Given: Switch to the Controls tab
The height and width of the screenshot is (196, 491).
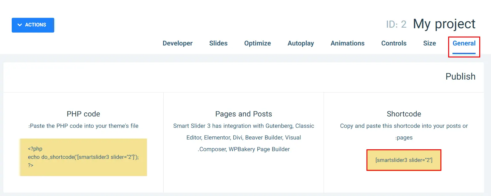Looking at the screenshot, I should pyautogui.click(x=394, y=43).
